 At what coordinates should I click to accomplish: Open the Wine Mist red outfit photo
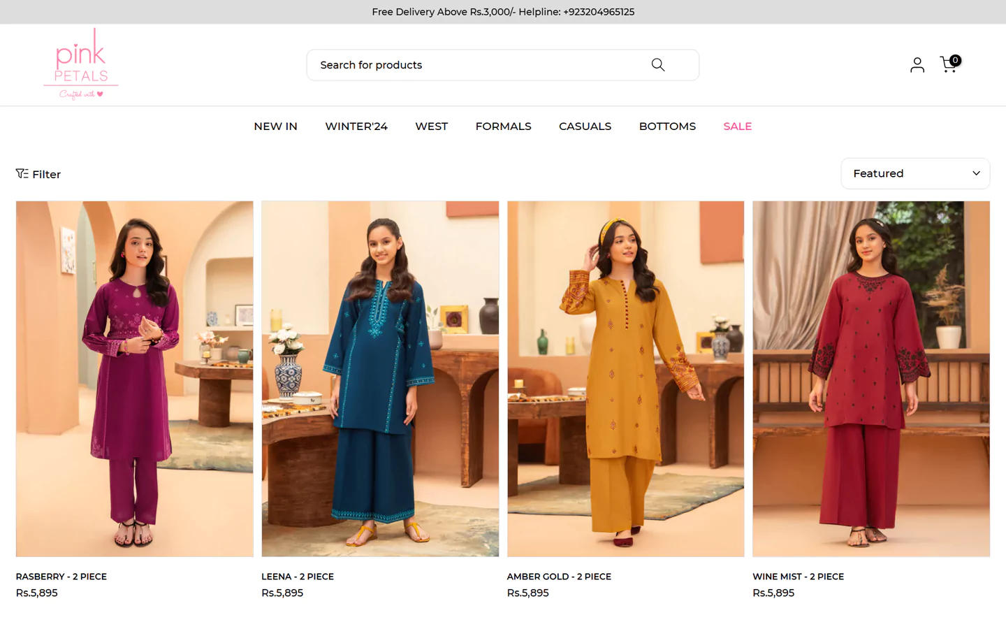(870, 378)
